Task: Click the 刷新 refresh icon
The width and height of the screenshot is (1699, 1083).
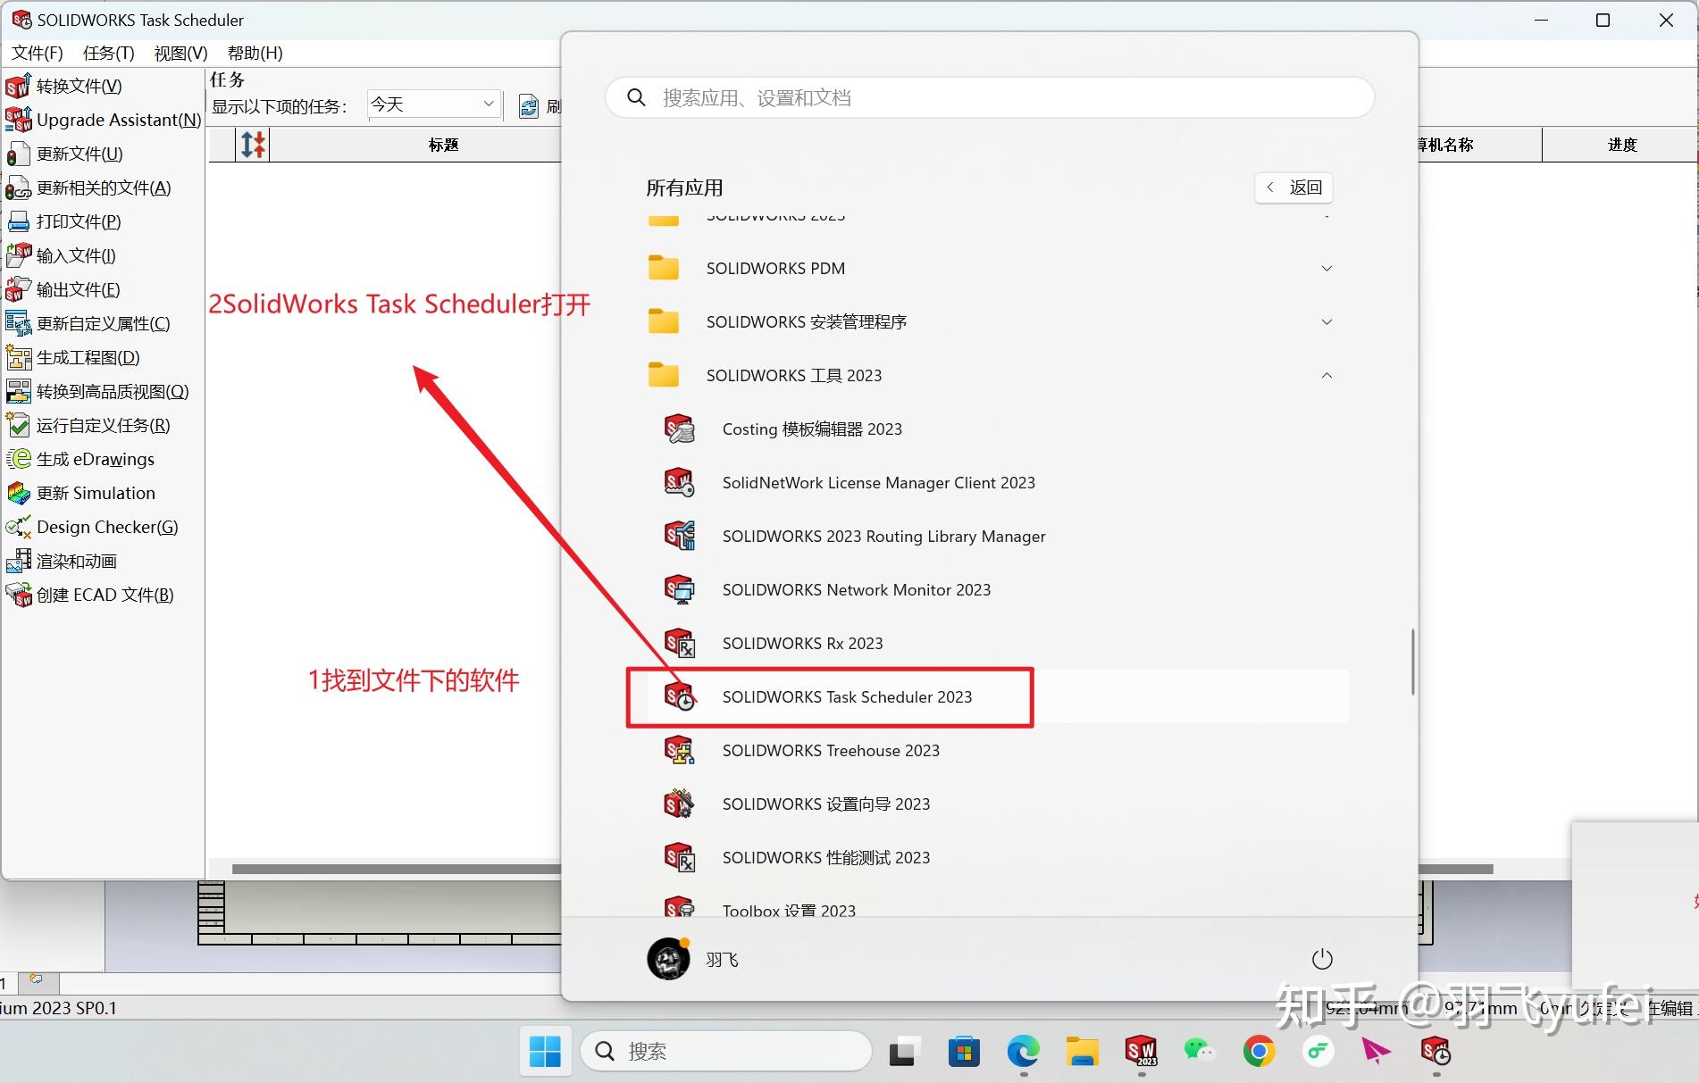Action: (x=529, y=104)
